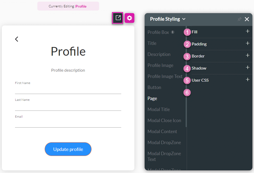Viewport: 254px width, 173px height.
Task: Close the Profile Styling panel
Action: [247, 19]
